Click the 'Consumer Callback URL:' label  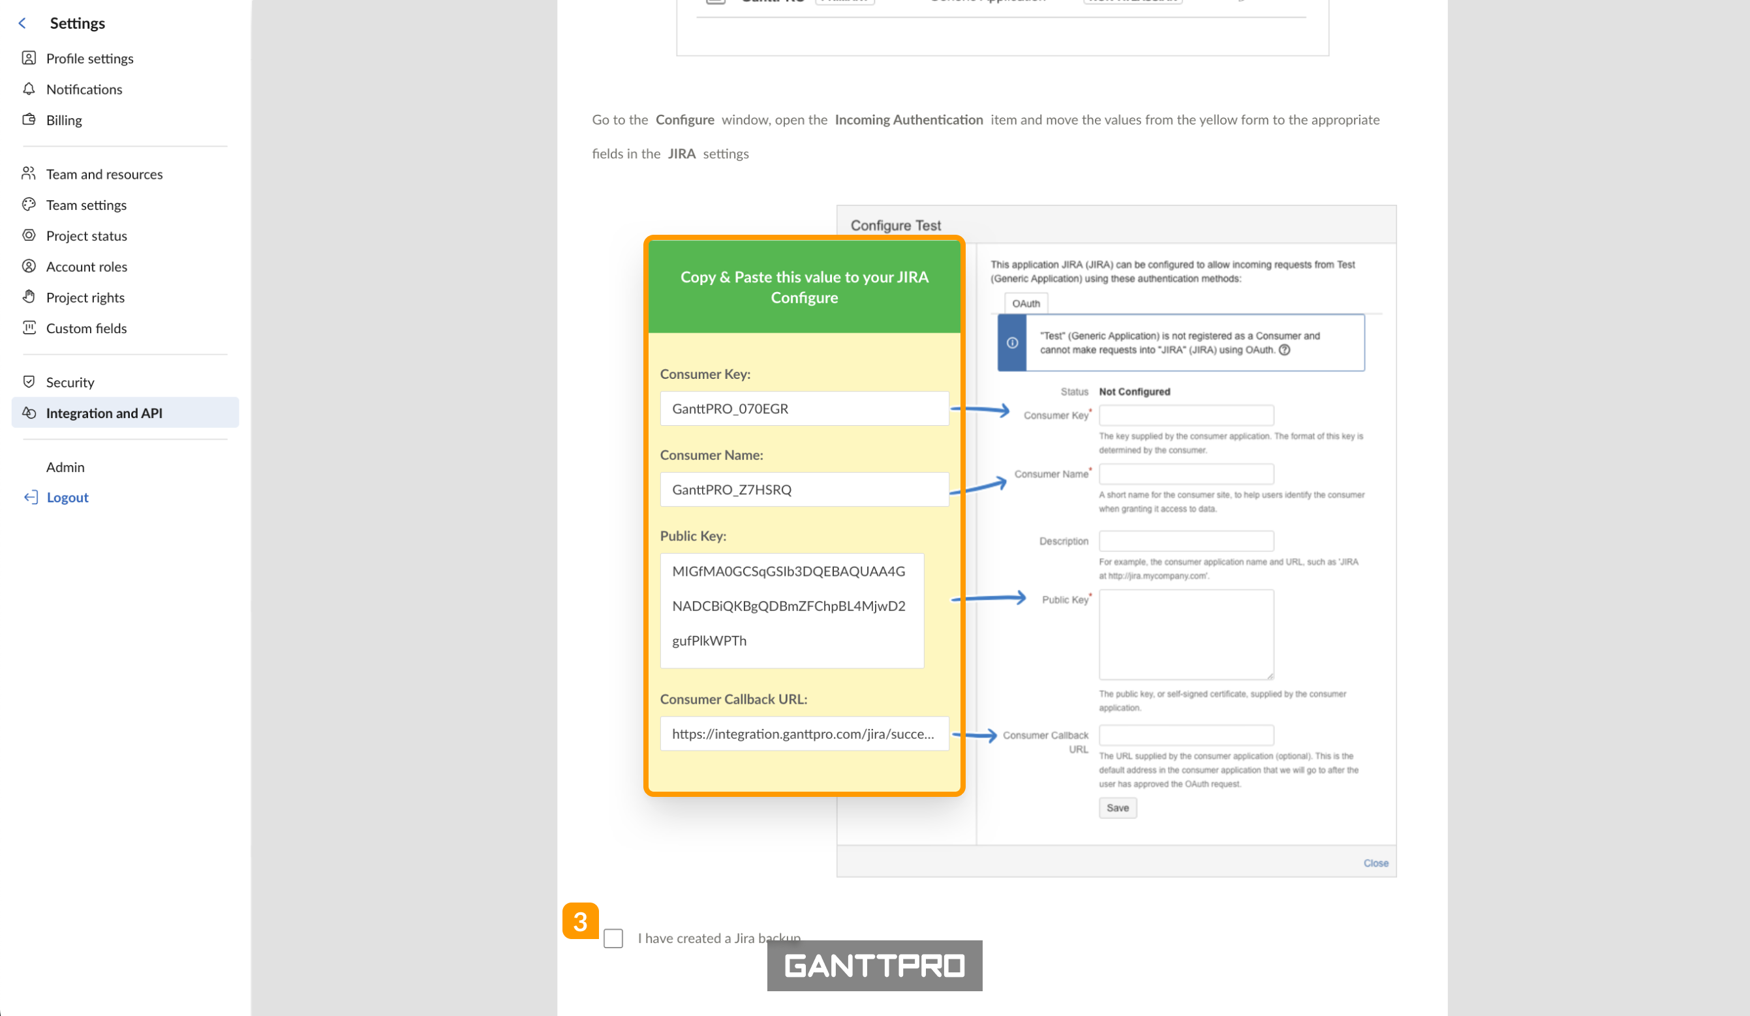(x=733, y=699)
